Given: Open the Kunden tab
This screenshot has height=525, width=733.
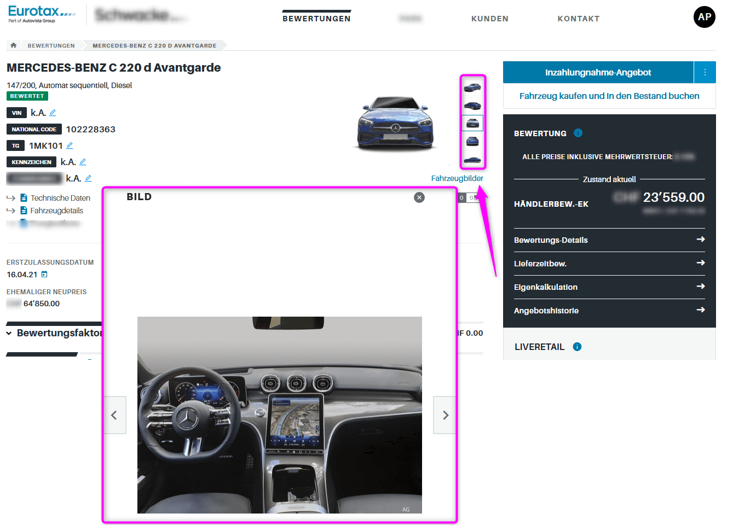Looking at the screenshot, I should pyautogui.click(x=490, y=19).
